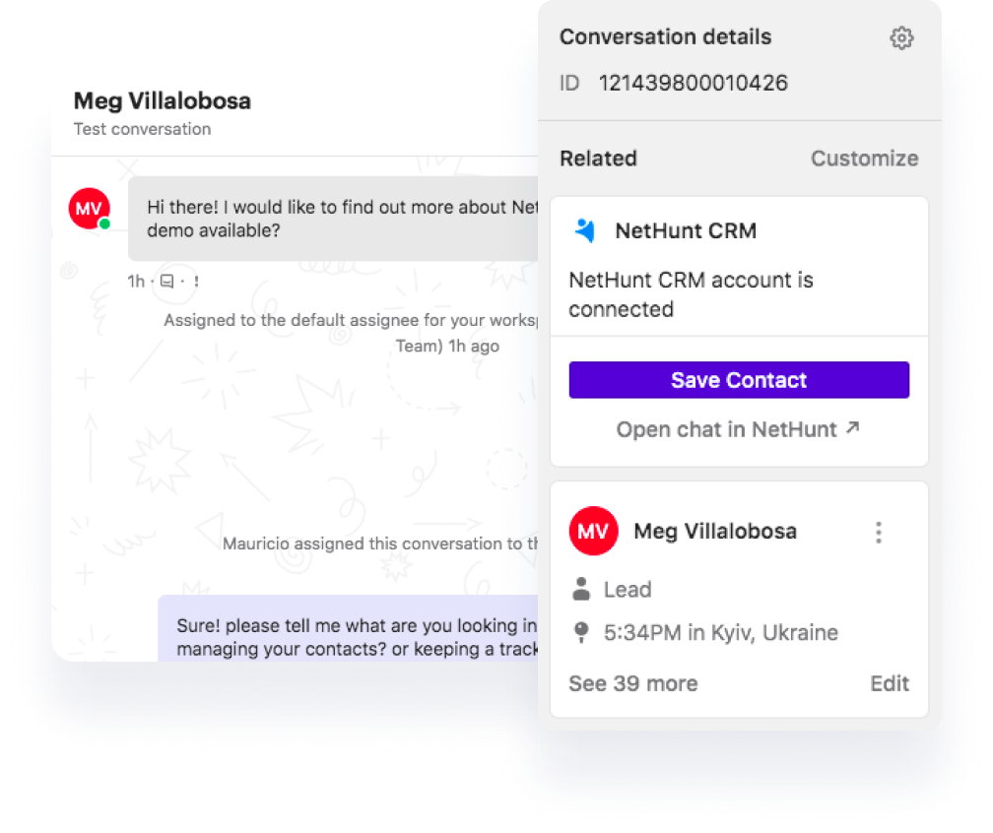Click MV avatar in the contact card

tap(593, 531)
